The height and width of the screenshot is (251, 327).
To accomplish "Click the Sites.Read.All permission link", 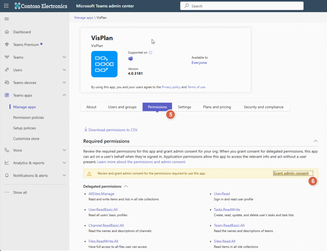I will pos(224,241).
